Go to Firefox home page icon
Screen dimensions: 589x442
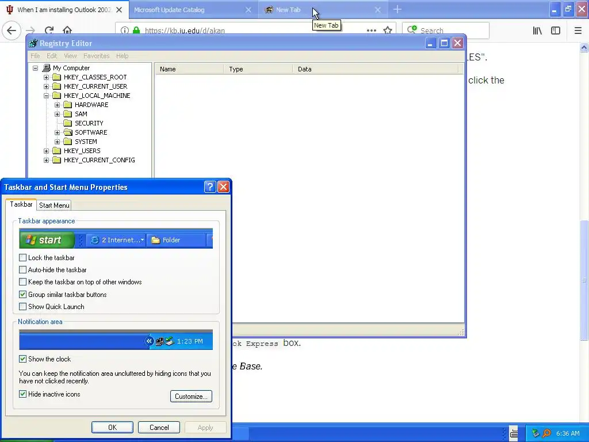(67, 31)
